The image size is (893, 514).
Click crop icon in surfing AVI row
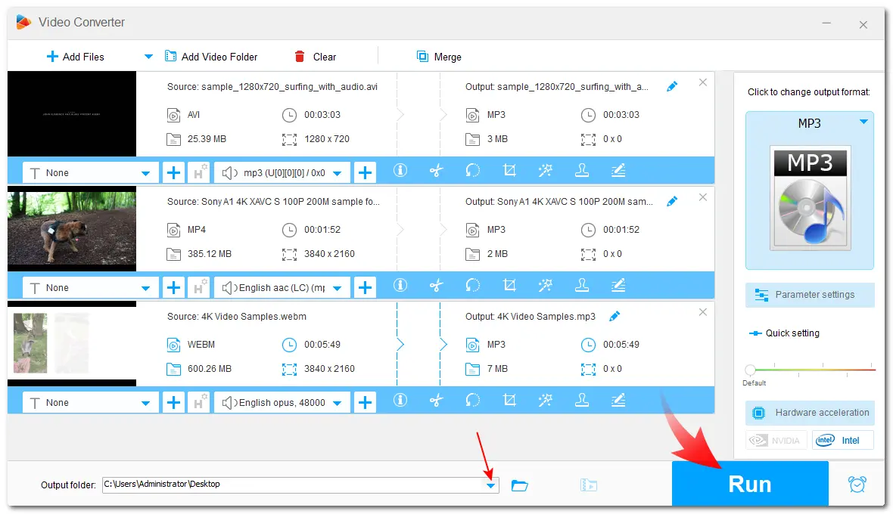510,171
